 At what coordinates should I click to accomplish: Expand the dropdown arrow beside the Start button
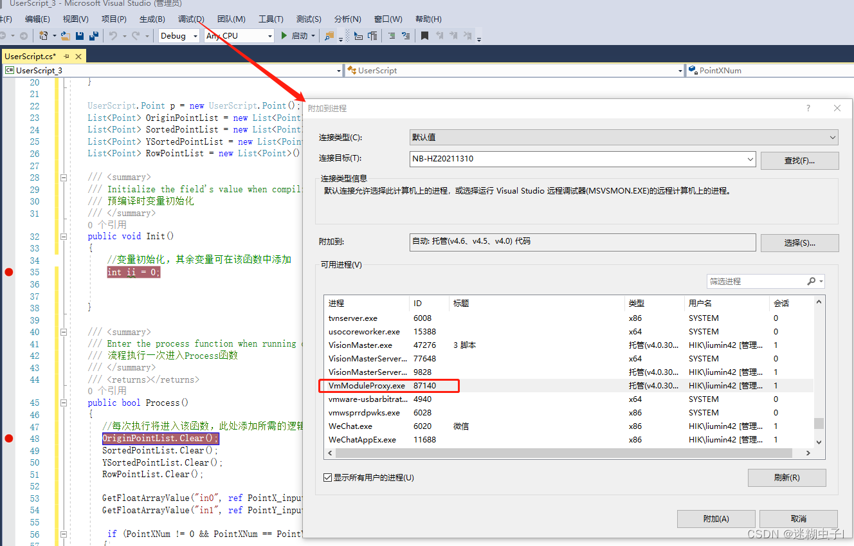pyautogui.click(x=313, y=36)
